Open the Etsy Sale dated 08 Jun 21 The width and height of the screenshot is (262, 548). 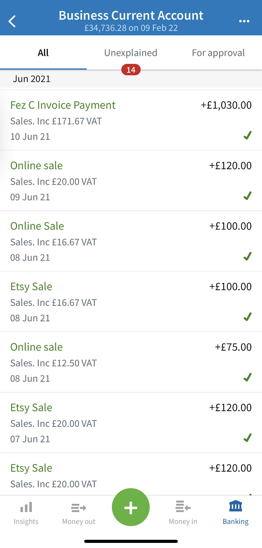31,287
